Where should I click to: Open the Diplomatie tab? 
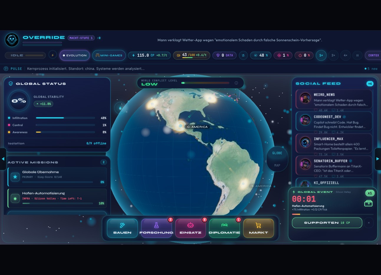coord(224,228)
